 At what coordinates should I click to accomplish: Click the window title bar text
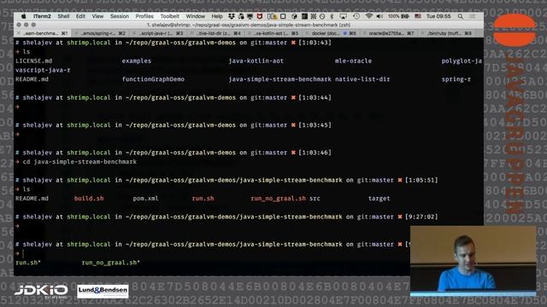249,25
